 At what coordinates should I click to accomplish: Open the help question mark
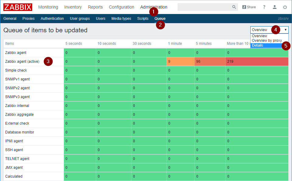pyautogui.click(x=264, y=7)
